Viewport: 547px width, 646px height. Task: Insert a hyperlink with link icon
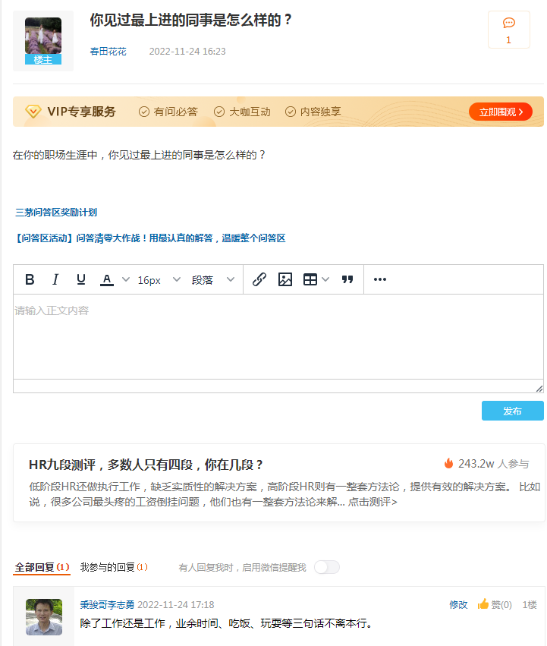[259, 280]
